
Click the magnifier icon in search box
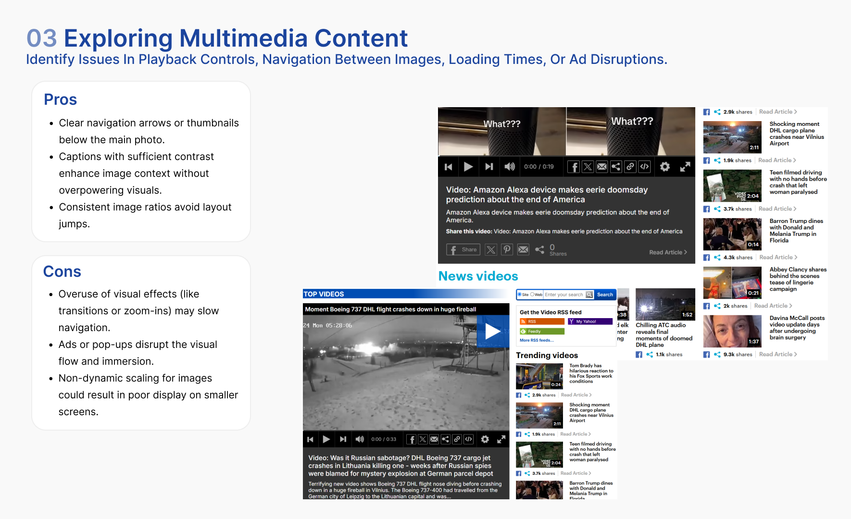pos(589,295)
